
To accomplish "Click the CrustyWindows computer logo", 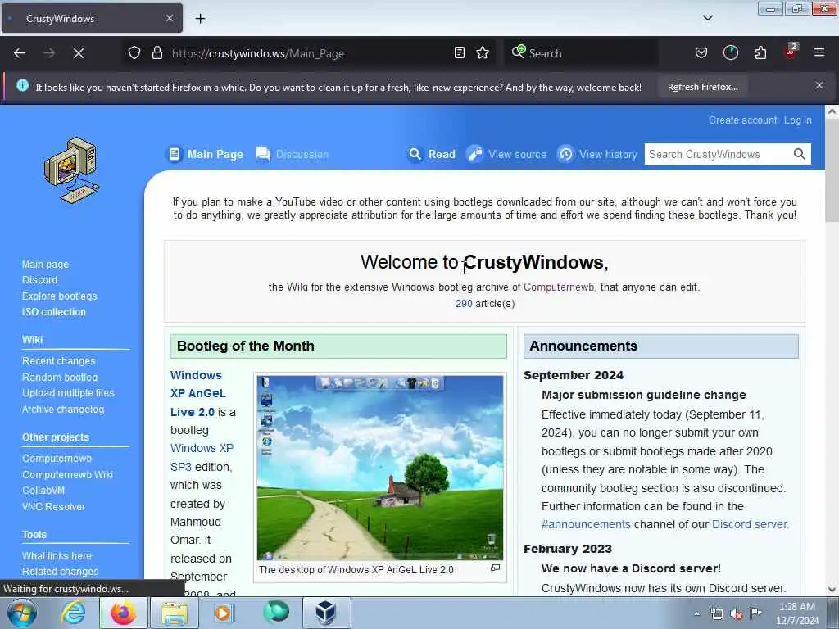I will click(72, 170).
